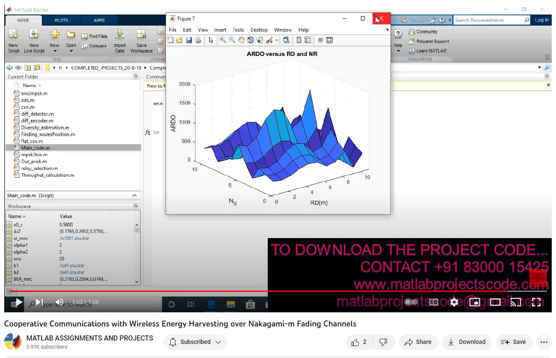Screen dimensions: 556x358
Task: Click Save Workspace in MATLAB toolstrip
Action: click(x=142, y=41)
